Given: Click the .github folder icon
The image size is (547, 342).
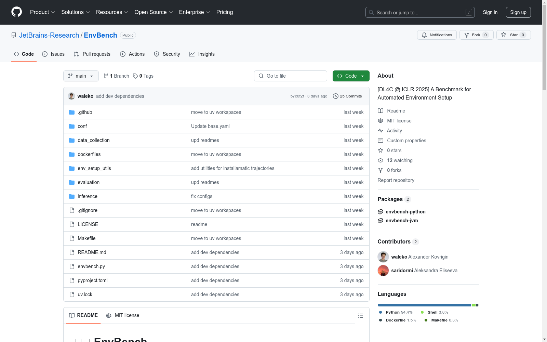Looking at the screenshot, I should [72, 112].
